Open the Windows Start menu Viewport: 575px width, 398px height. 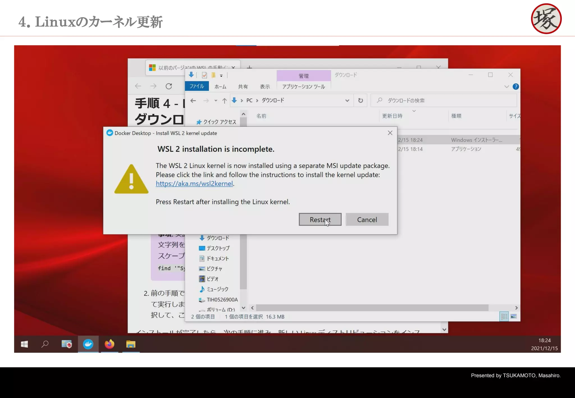click(24, 344)
